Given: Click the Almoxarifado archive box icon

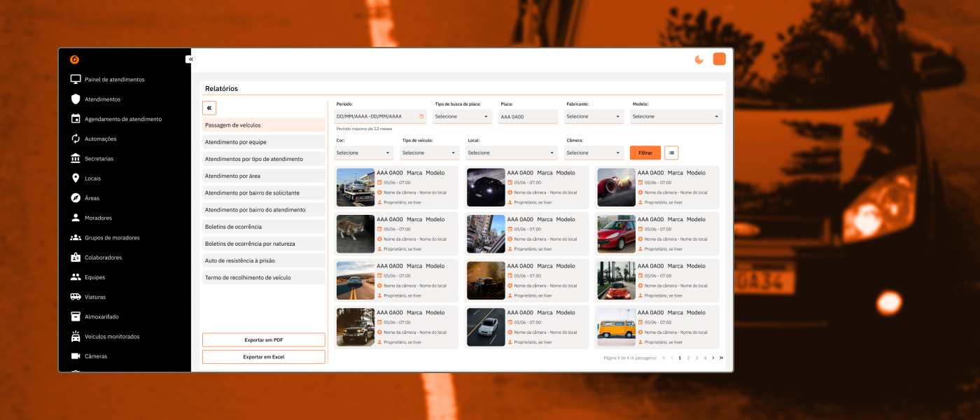Looking at the screenshot, I should point(76,316).
